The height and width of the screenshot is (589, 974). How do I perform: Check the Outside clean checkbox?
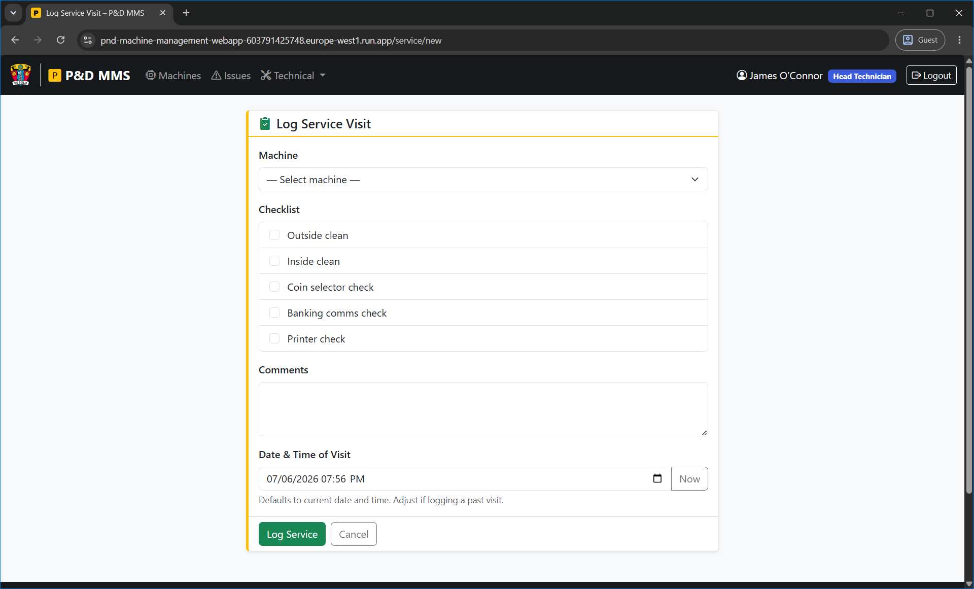[274, 235]
